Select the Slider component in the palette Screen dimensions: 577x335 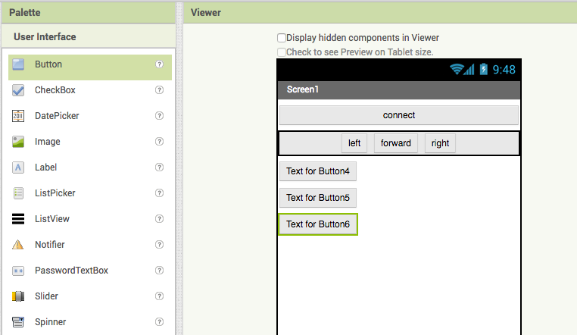pyautogui.click(x=46, y=296)
